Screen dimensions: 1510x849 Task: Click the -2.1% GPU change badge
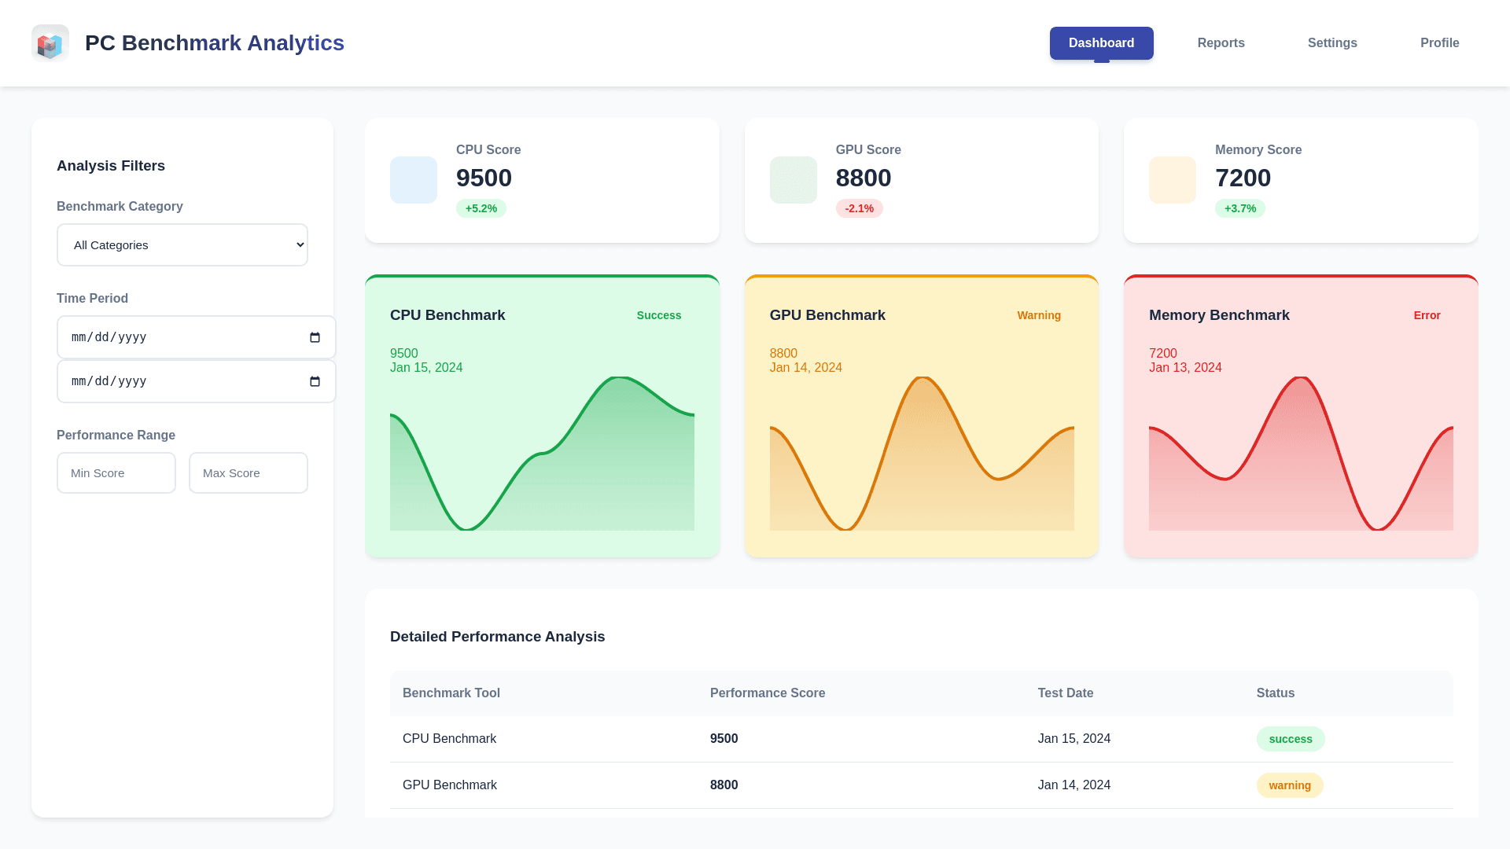point(859,208)
